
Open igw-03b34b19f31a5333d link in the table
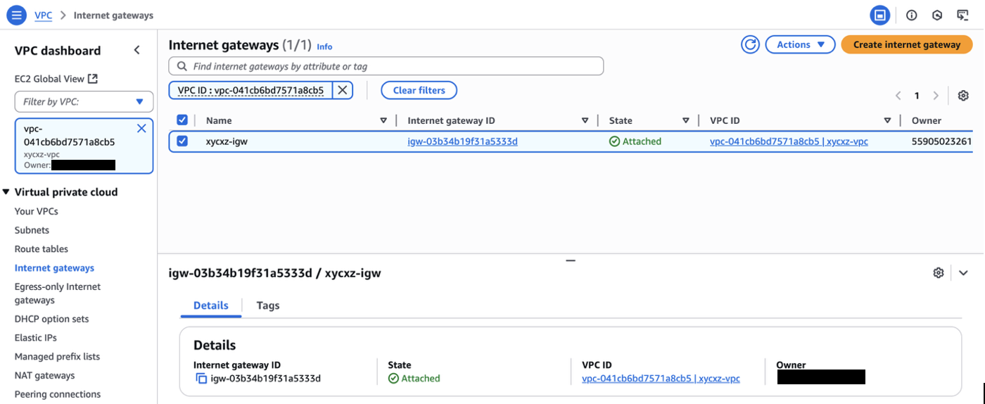pos(462,141)
